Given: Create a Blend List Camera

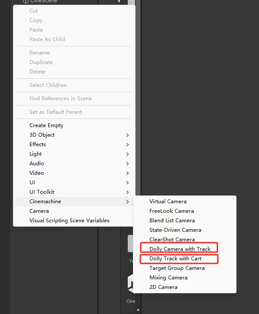Looking at the screenshot, I should click(x=185, y=221).
